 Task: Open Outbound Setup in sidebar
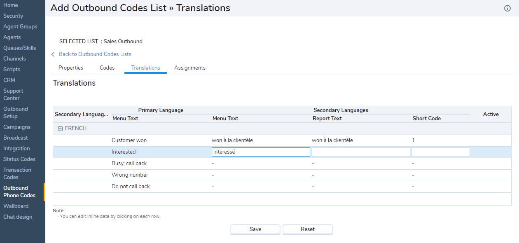point(16,113)
